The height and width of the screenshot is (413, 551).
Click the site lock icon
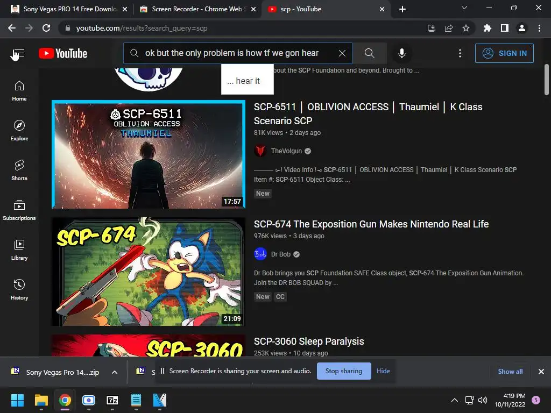(x=68, y=28)
